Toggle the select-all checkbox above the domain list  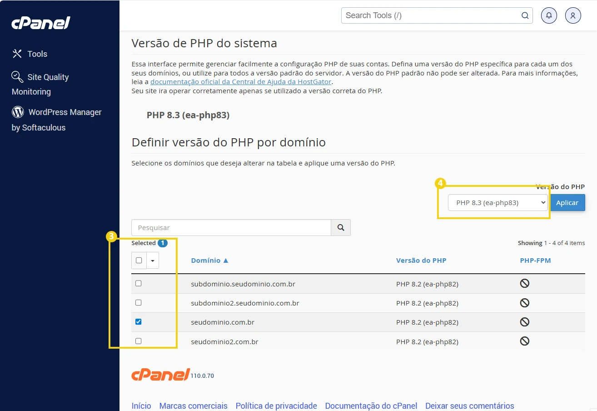coord(138,260)
